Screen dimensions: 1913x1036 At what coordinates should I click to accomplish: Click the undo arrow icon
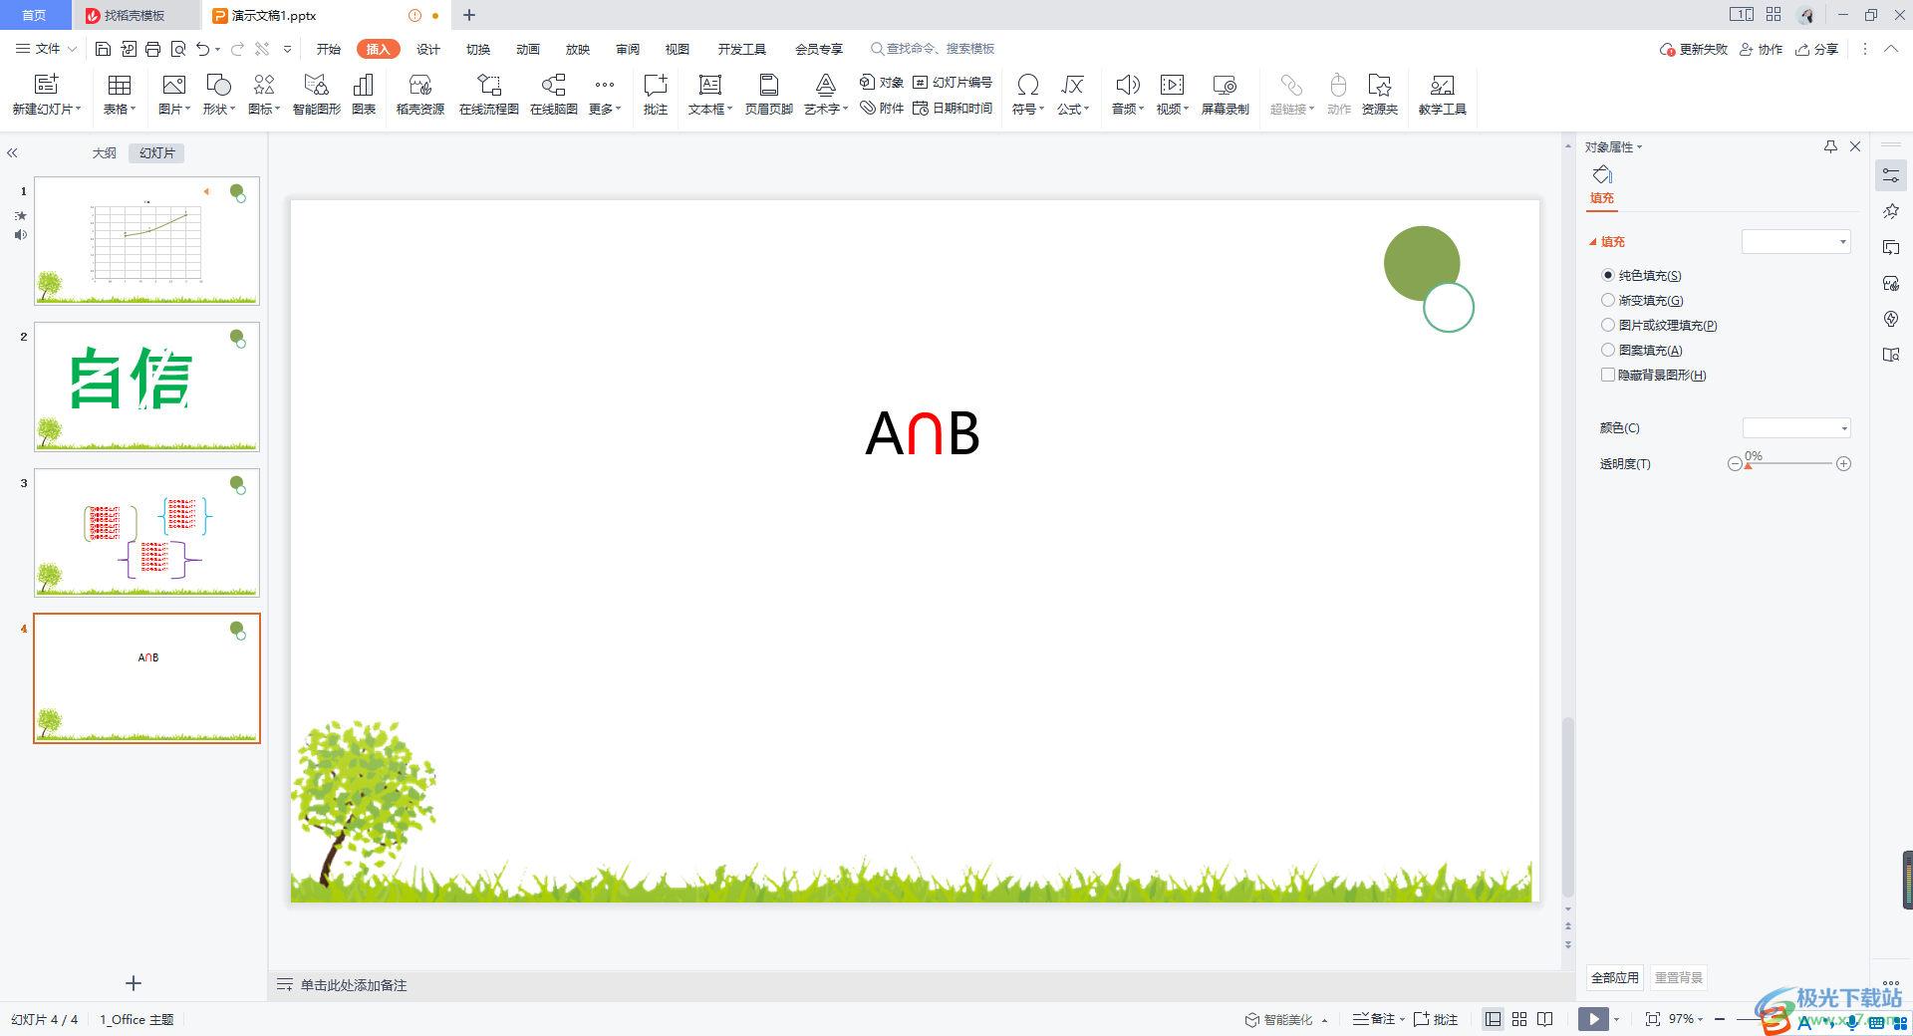pos(203,49)
